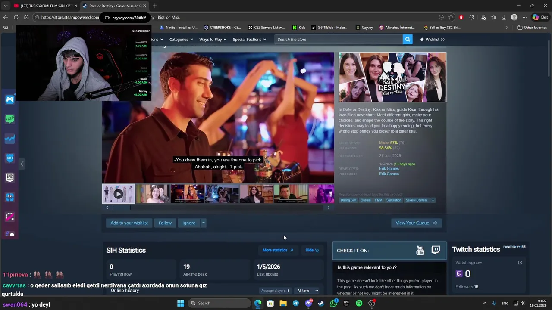Image resolution: width=552 pixels, height=310 pixels.
Task: Open the SIH sidebar icon
Action: [9, 158]
